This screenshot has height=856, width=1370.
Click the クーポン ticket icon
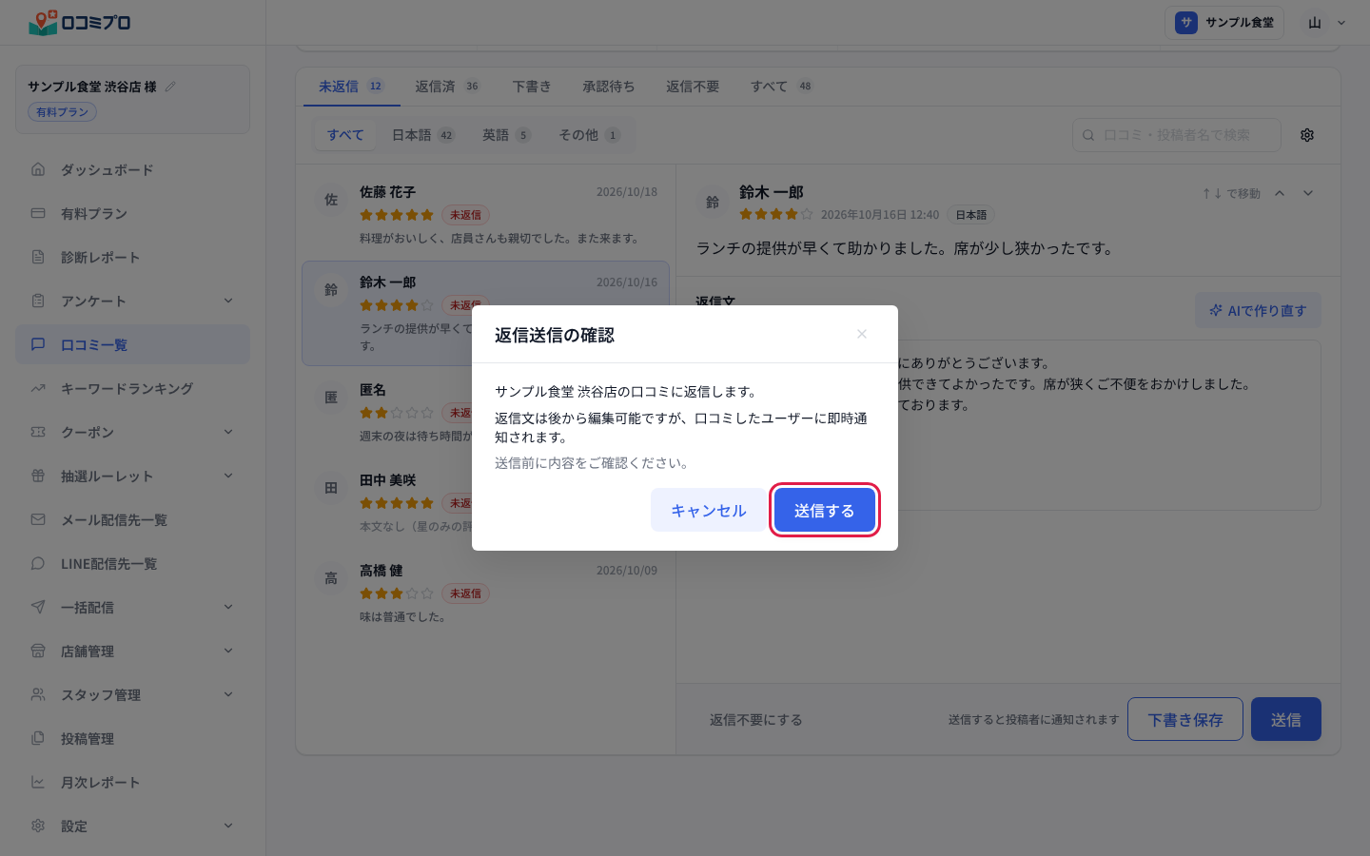click(x=38, y=432)
